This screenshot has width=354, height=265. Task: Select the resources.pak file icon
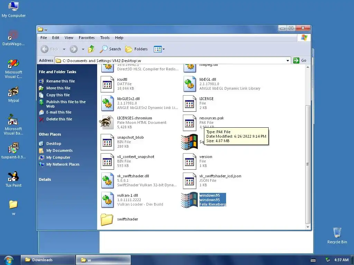click(190, 123)
